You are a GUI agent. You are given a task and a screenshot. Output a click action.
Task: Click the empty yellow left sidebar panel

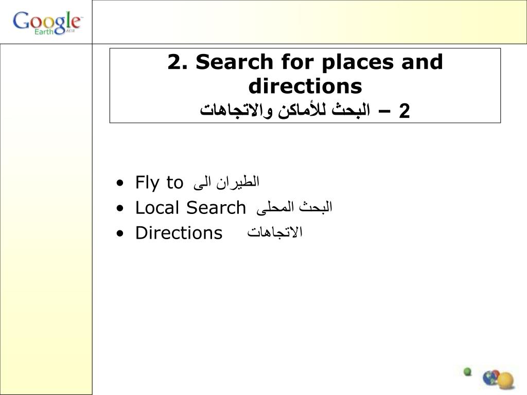(x=46, y=219)
